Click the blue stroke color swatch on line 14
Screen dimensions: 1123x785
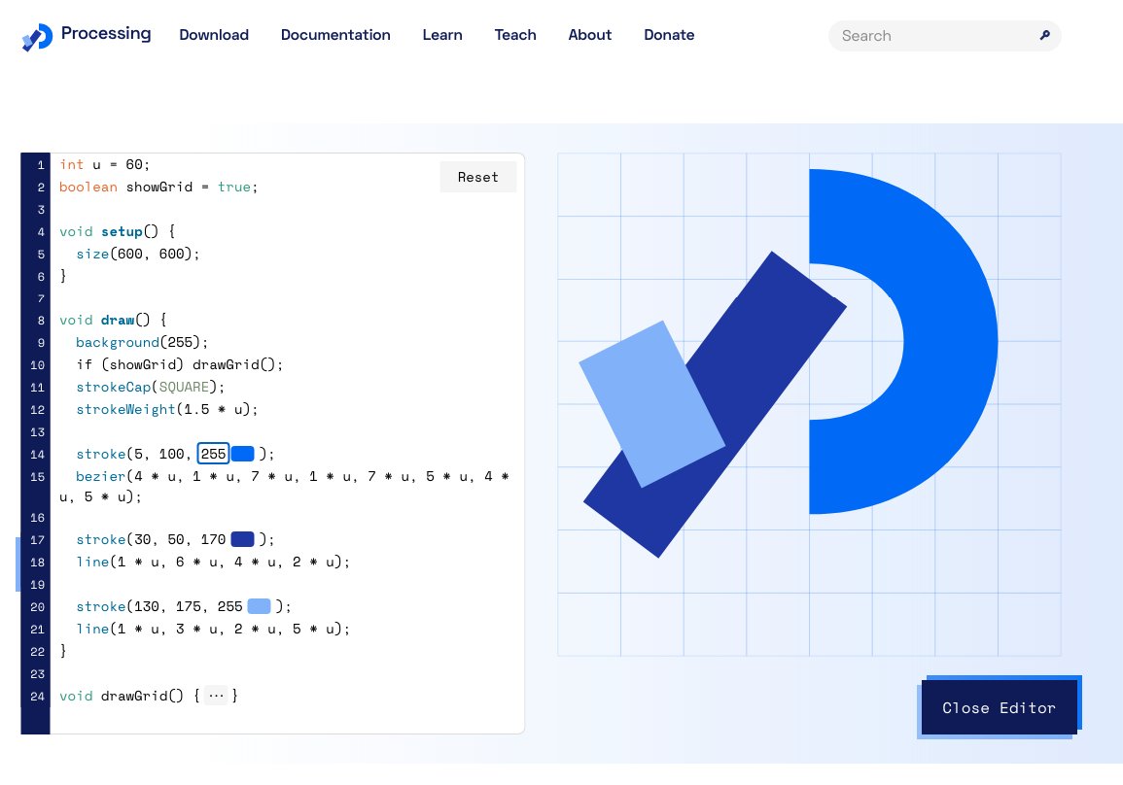pos(242,454)
